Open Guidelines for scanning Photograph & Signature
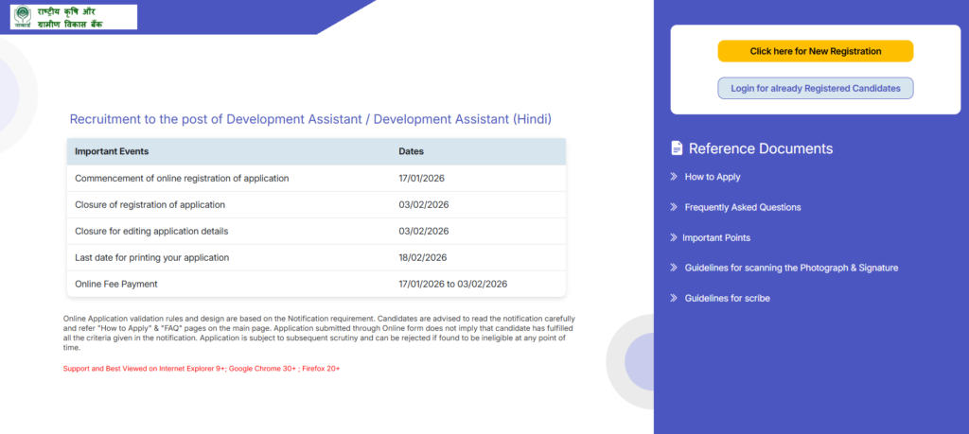This screenshot has width=969, height=434. [x=792, y=268]
